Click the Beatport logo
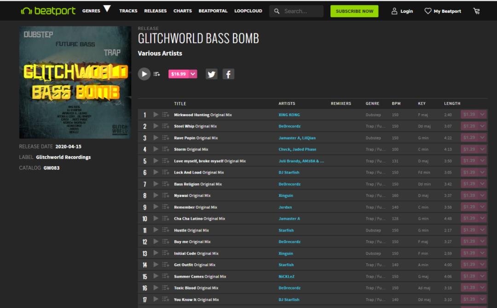Viewport: 497px width, 308px height. 48,11
